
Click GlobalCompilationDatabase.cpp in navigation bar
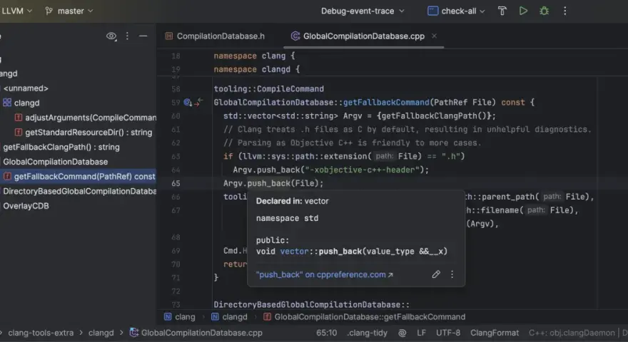[x=196, y=333]
